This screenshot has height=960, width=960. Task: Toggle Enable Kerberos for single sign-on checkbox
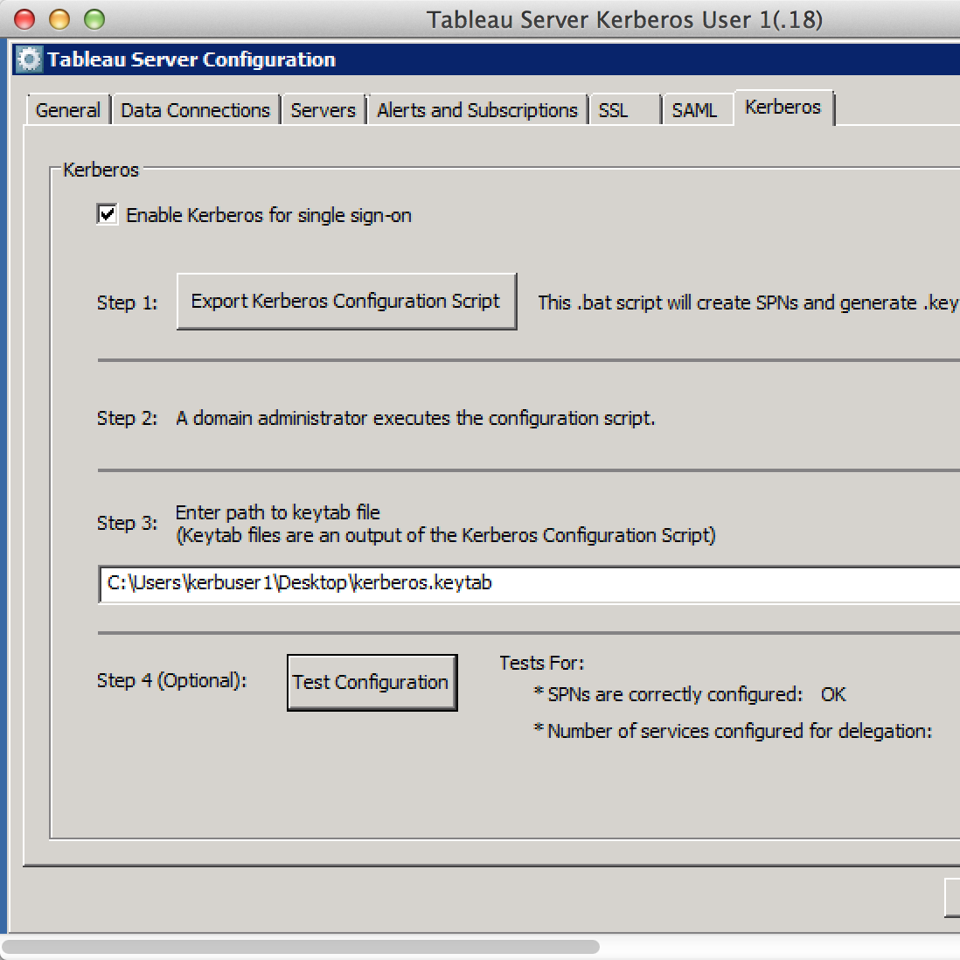tap(108, 214)
